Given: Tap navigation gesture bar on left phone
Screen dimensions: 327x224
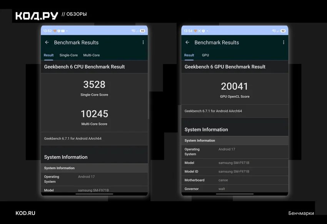Looking at the screenshot, I should [x=94, y=194].
